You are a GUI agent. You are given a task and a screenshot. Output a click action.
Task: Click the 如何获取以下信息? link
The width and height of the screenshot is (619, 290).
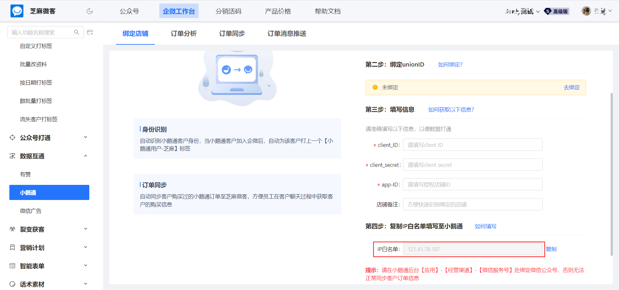click(451, 110)
